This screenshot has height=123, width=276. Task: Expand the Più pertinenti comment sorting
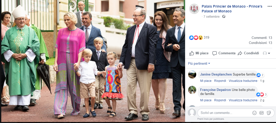[x=199, y=63]
